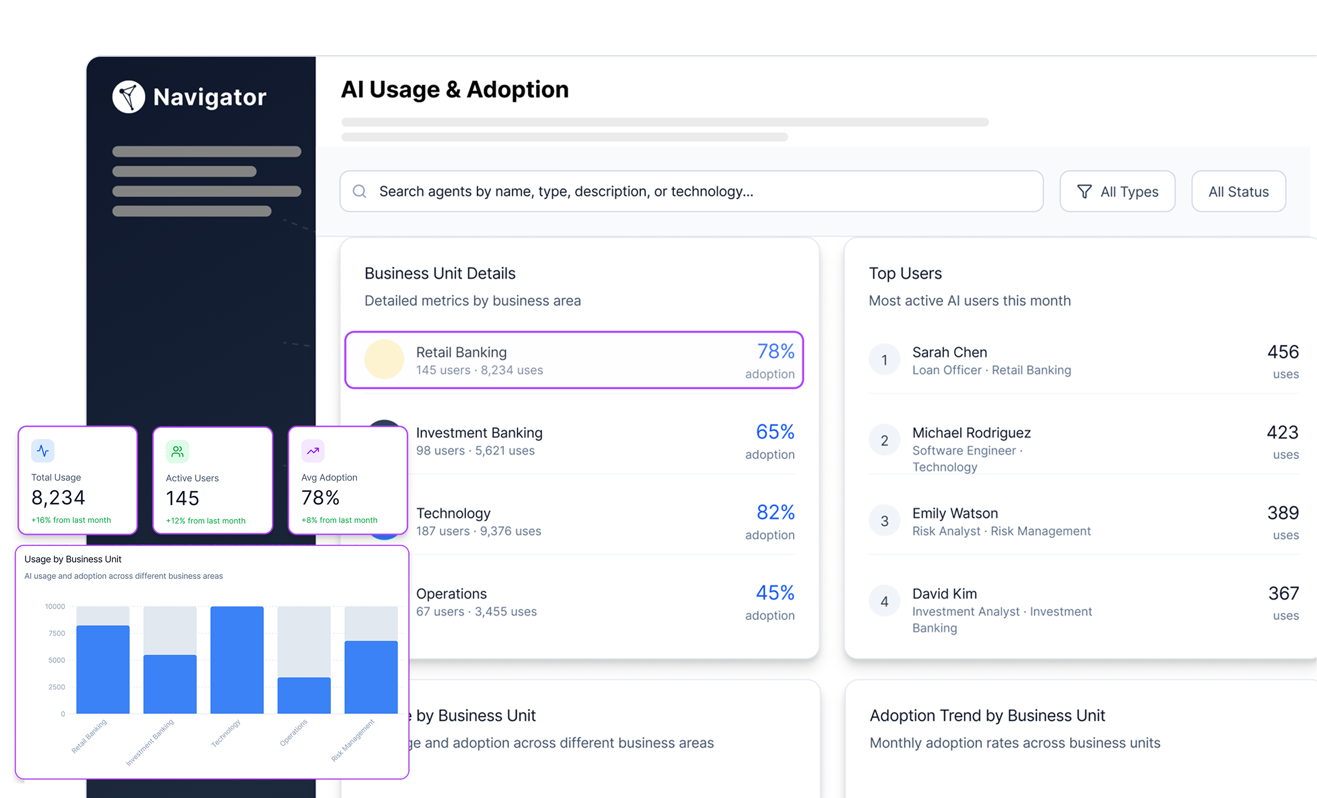
Task: Click the Technology bar in usage chart
Action: [237, 660]
